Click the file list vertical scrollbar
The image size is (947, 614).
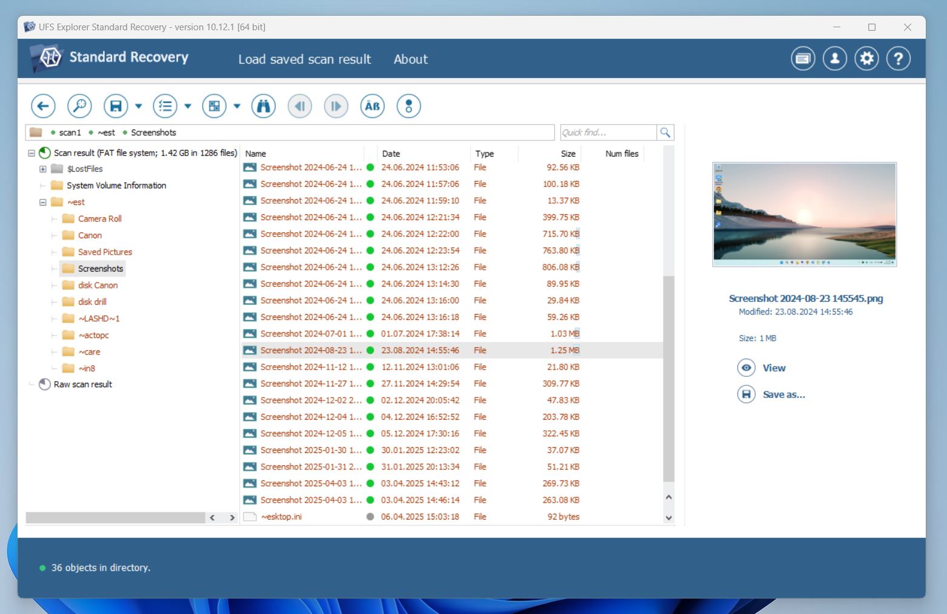click(668, 379)
